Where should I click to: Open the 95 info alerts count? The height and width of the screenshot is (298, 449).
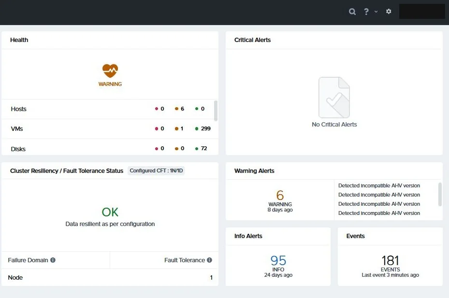click(x=278, y=260)
